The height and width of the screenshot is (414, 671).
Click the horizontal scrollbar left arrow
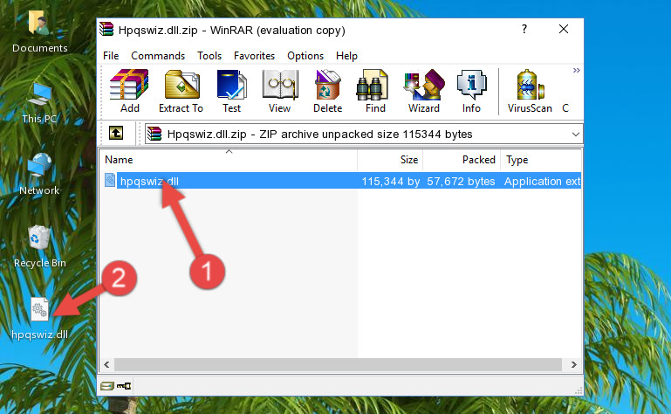click(106, 365)
